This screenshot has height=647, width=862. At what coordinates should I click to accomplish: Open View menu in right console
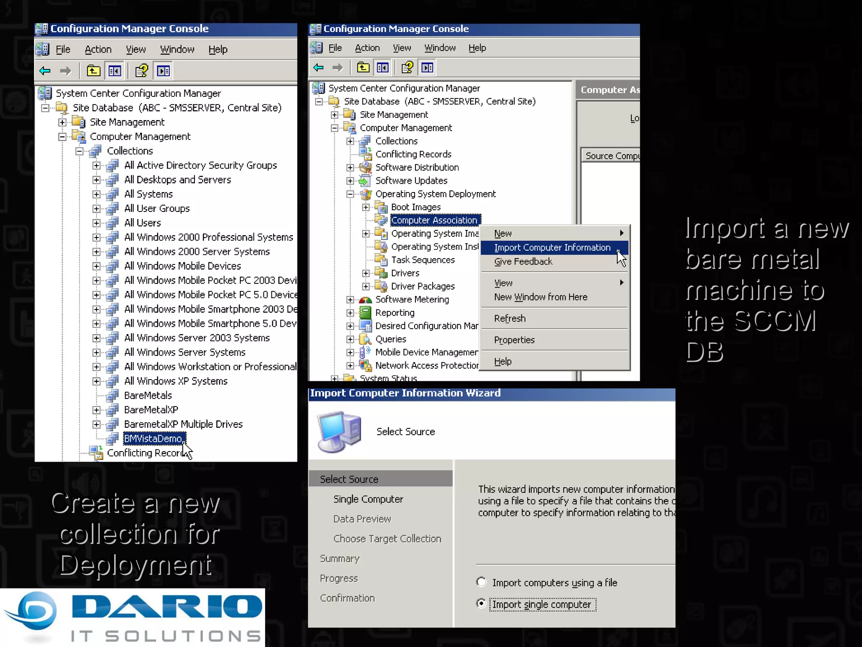[402, 48]
